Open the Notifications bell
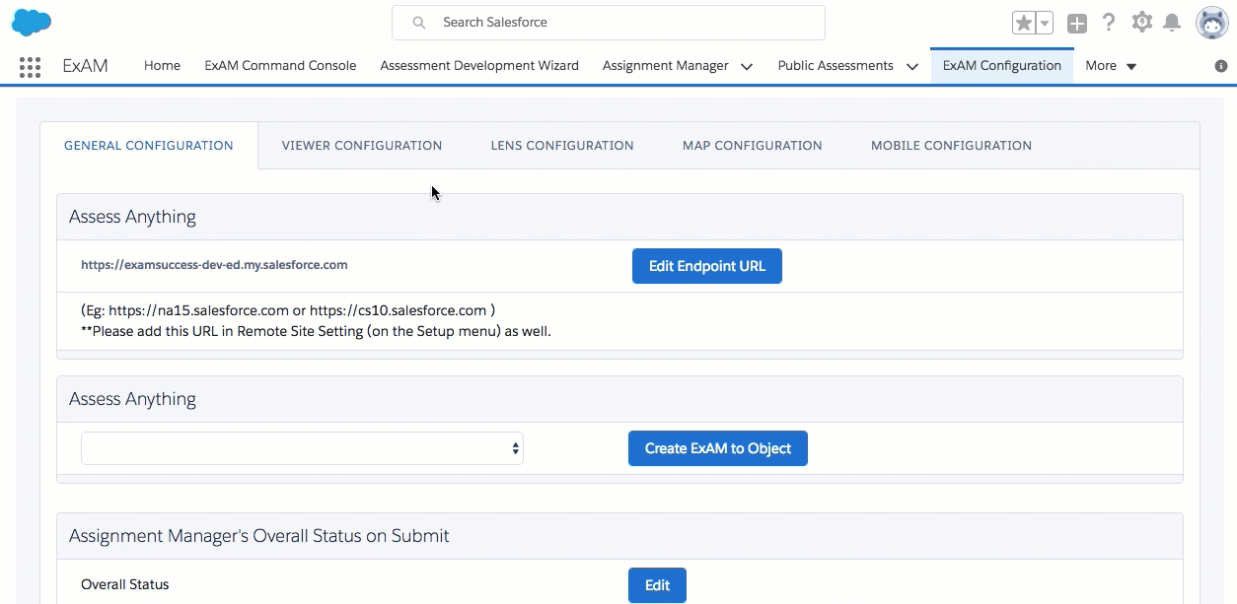1237x604 pixels. click(x=1172, y=23)
